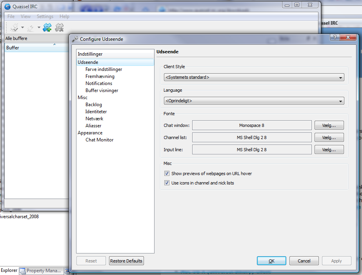Click the Input line font field

[x=252, y=150]
